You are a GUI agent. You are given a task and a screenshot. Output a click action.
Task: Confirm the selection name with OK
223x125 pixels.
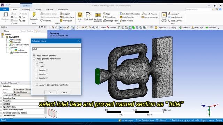coord(50,92)
